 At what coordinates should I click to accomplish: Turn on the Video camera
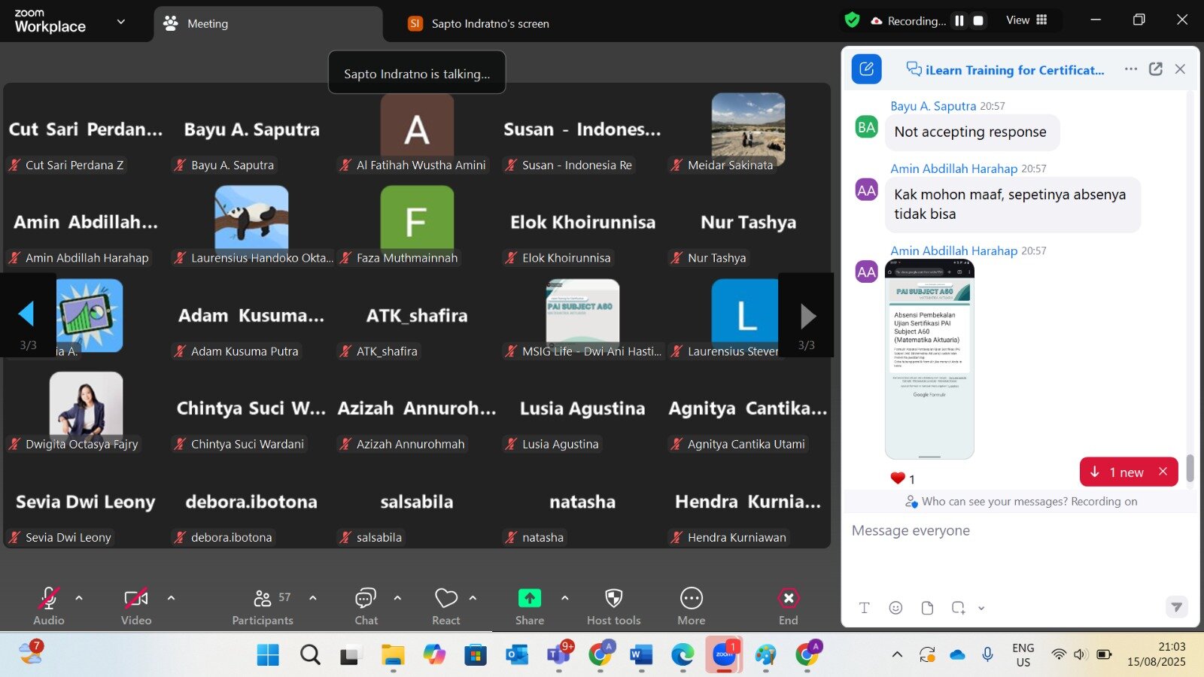pyautogui.click(x=136, y=606)
